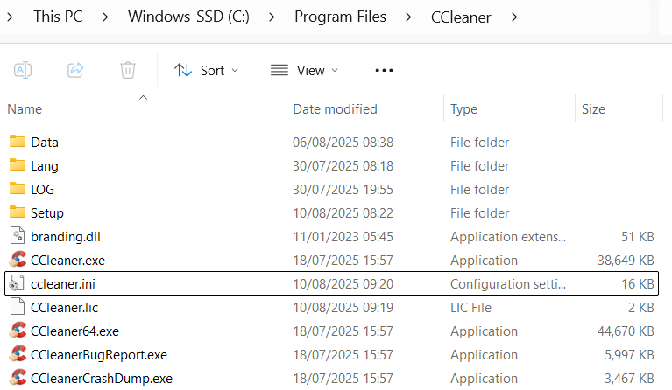The image size is (672, 390).
Task: Select the CCleaner64.exe file icon
Action: [18, 331]
